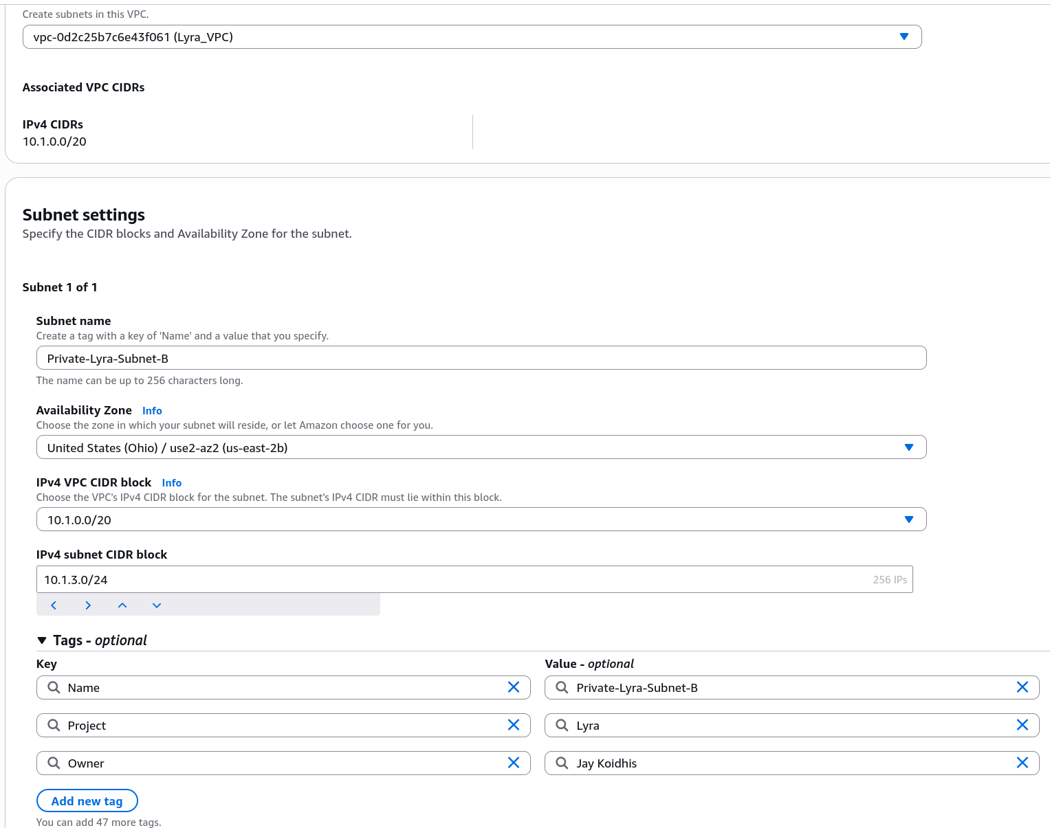Image resolution: width=1050 pixels, height=828 pixels.
Task: Click the down arrow under subnet CIDR
Action: tap(157, 605)
